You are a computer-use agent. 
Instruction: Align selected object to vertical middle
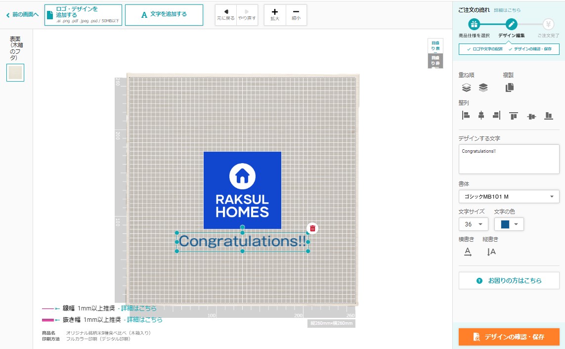[531, 116]
